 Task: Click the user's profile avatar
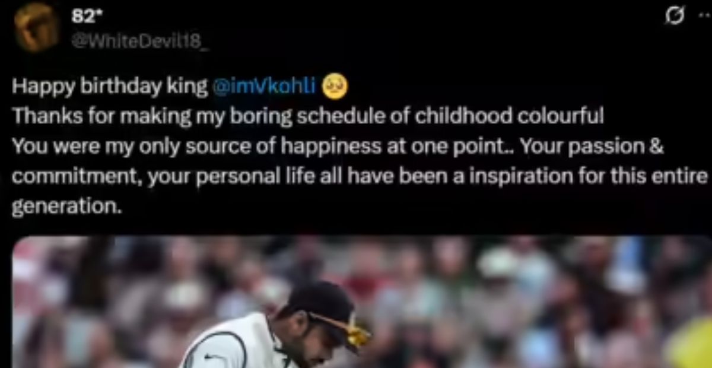[x=36, y=26]
